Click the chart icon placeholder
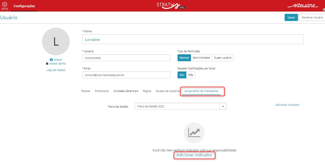Viewport: 325px width, 165px height. pos(194,133)
